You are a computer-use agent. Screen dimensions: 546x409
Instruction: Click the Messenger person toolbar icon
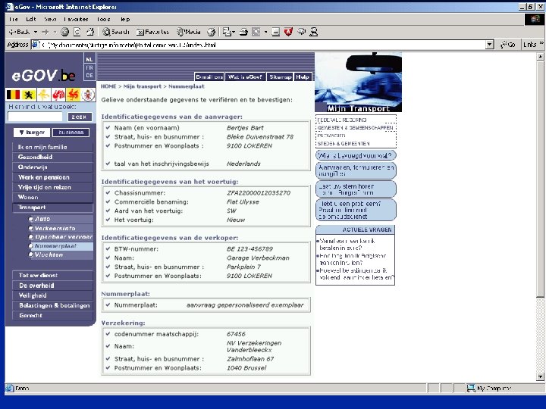(314, 32)
